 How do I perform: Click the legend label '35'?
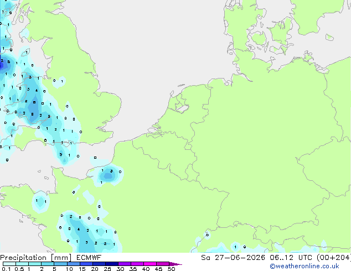click(133, 269)
